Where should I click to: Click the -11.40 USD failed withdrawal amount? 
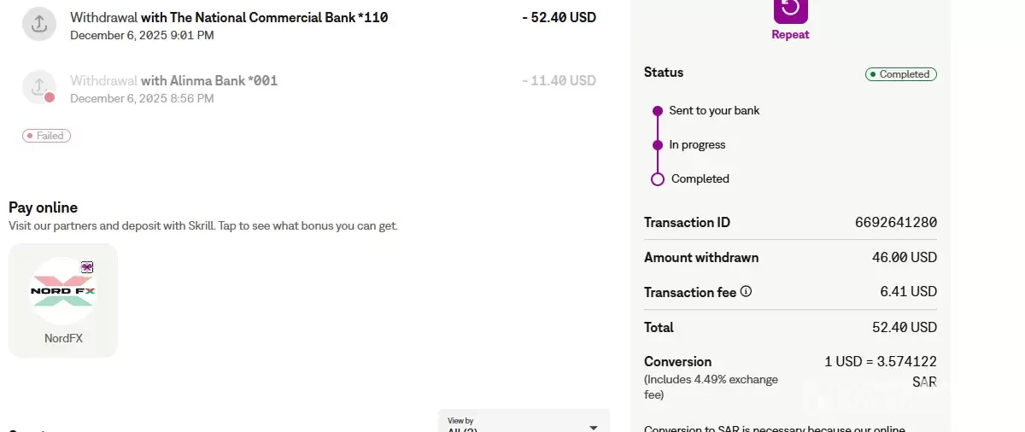click(559, 80)
